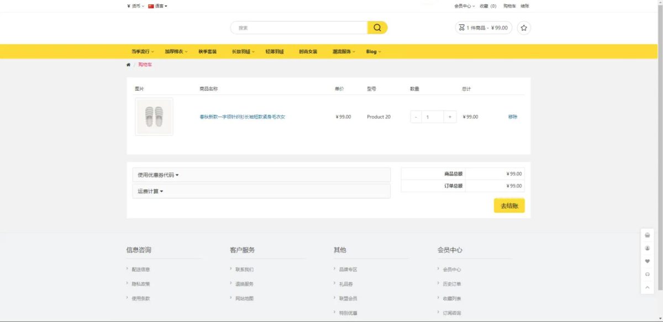Image resolution: width=663 pixels, height=322 pixels.
Task: Click the 商品名称 column header
Action: (x=208, y=88)
